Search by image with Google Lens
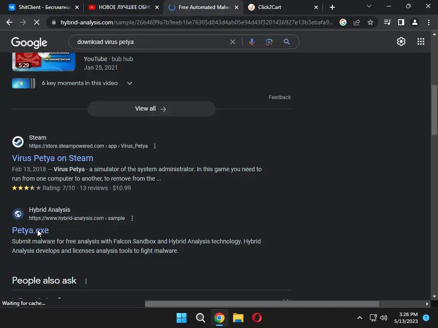The image size is (438, 328). 269,42
